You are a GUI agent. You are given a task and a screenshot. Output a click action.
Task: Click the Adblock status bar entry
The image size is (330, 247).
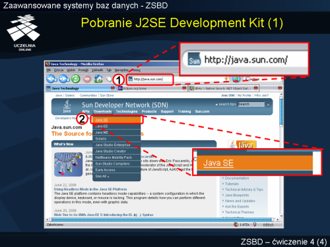click(269, 225)
